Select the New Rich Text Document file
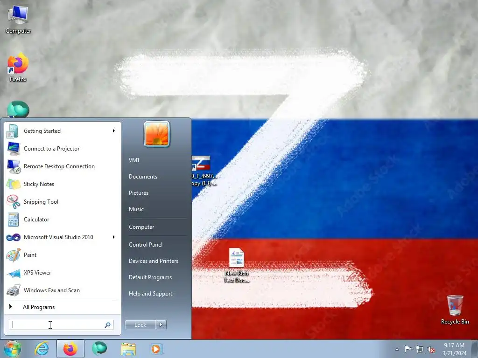The height and width of the screenshot is (358, 478). pyautogui.click(x=237, y=266)
